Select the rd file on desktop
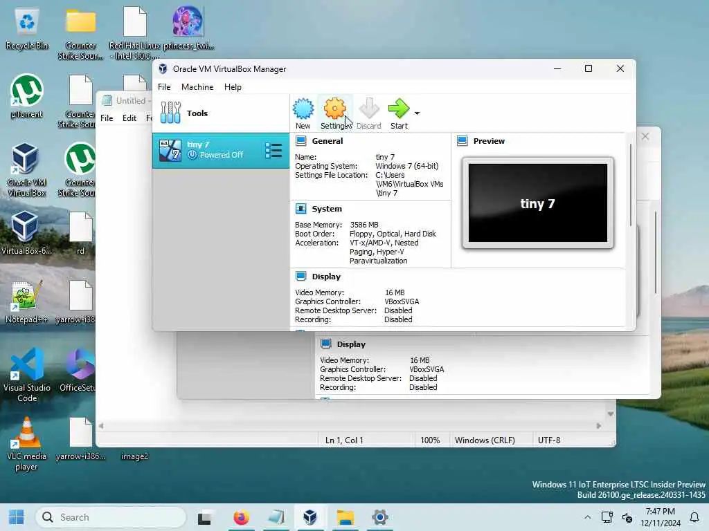This screenshot has width=709, height=531. click(x=80, y=234)
